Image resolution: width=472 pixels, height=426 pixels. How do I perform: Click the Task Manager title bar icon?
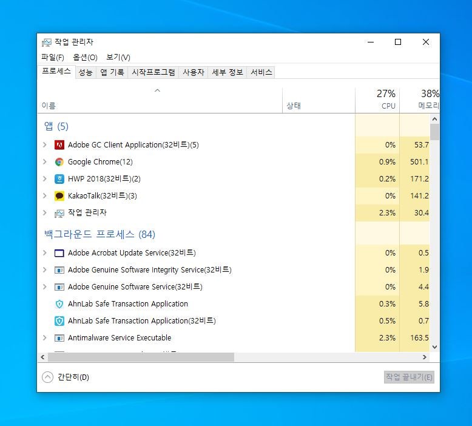(x=47, y=42)
